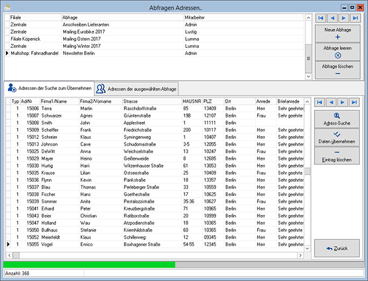
Task: Select address row 15007 Schwarzer
Action: point(155,116)
